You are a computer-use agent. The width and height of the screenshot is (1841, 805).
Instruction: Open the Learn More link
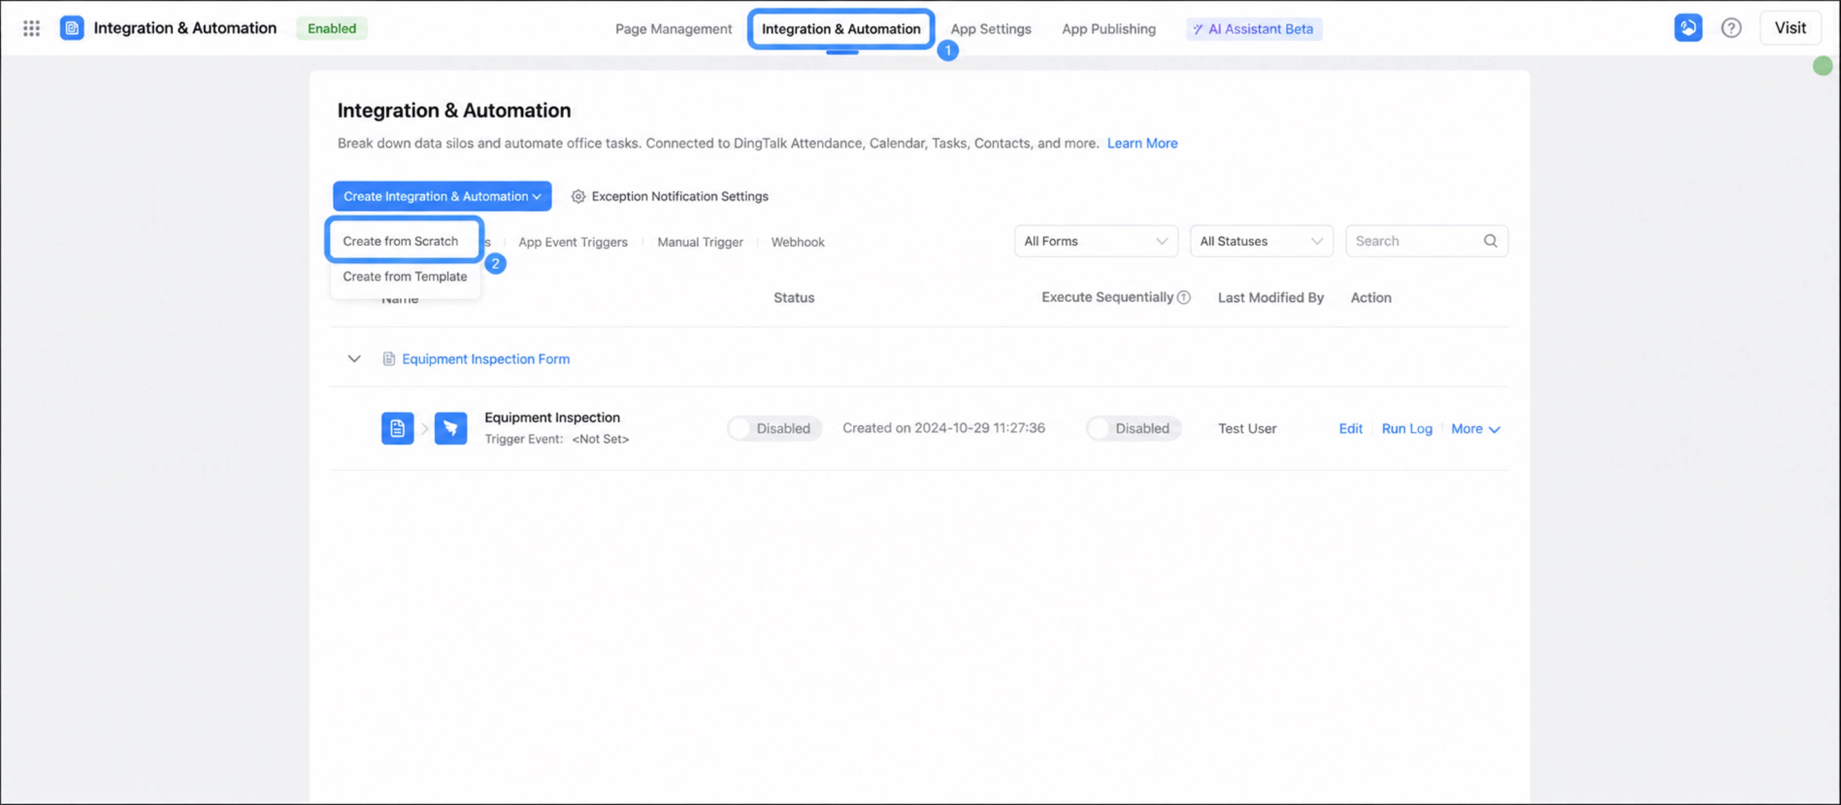tap(1142, 143)
